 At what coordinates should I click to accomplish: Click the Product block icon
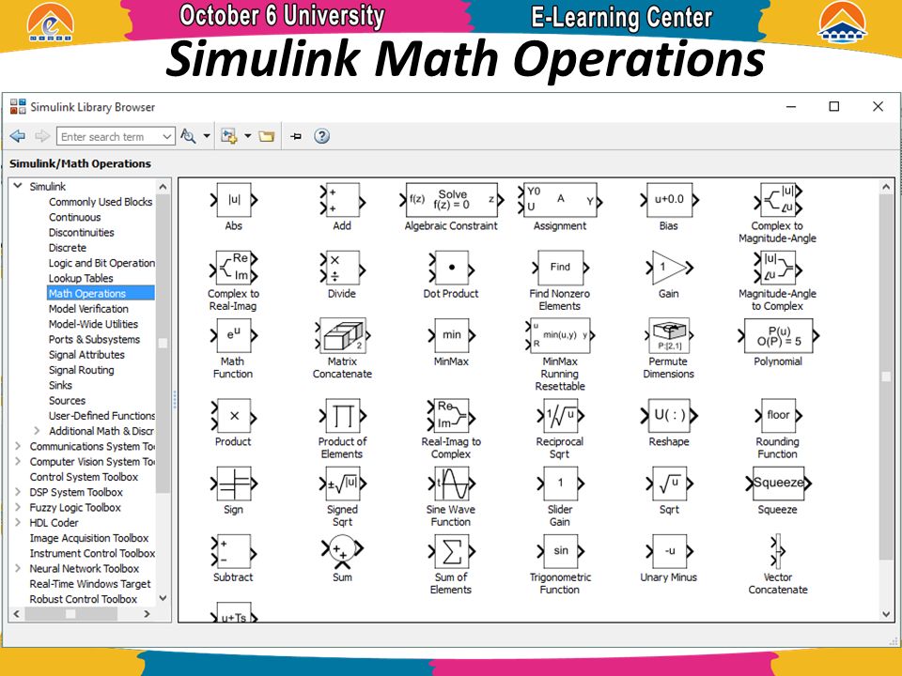click(x=234, y=416)
